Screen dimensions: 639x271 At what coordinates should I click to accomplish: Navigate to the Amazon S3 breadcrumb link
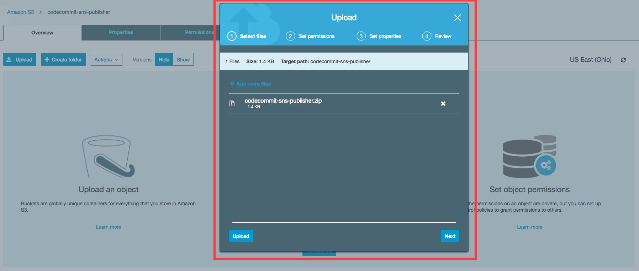tap(20, 12)
